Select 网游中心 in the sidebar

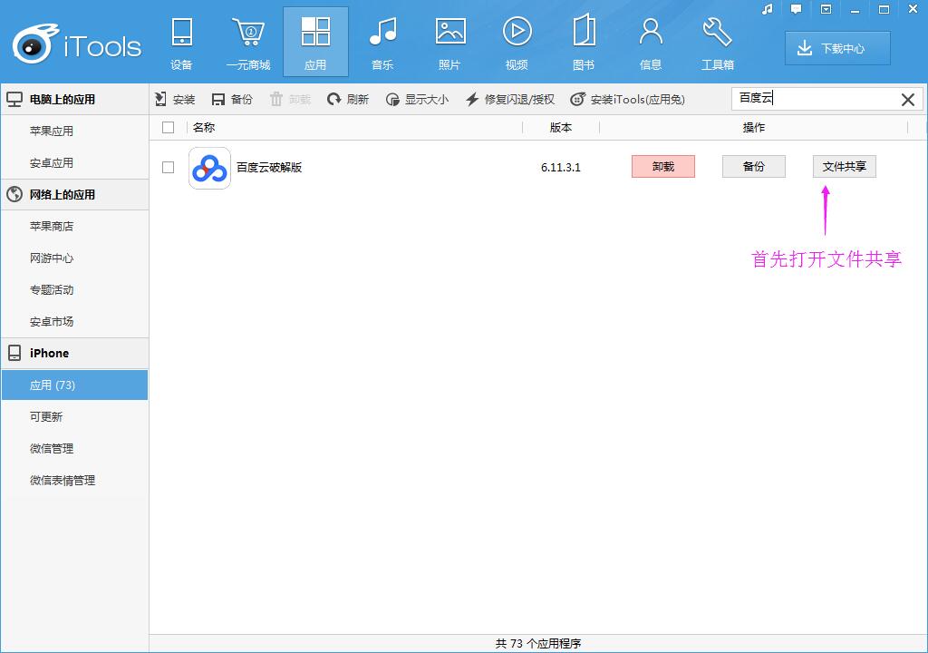click(74, 258)
